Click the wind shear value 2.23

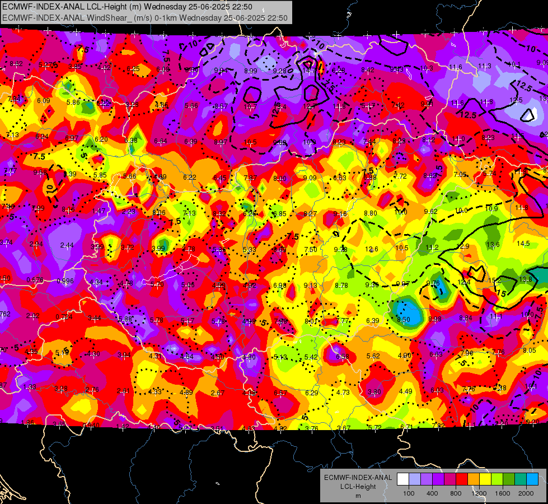[129, 212]
